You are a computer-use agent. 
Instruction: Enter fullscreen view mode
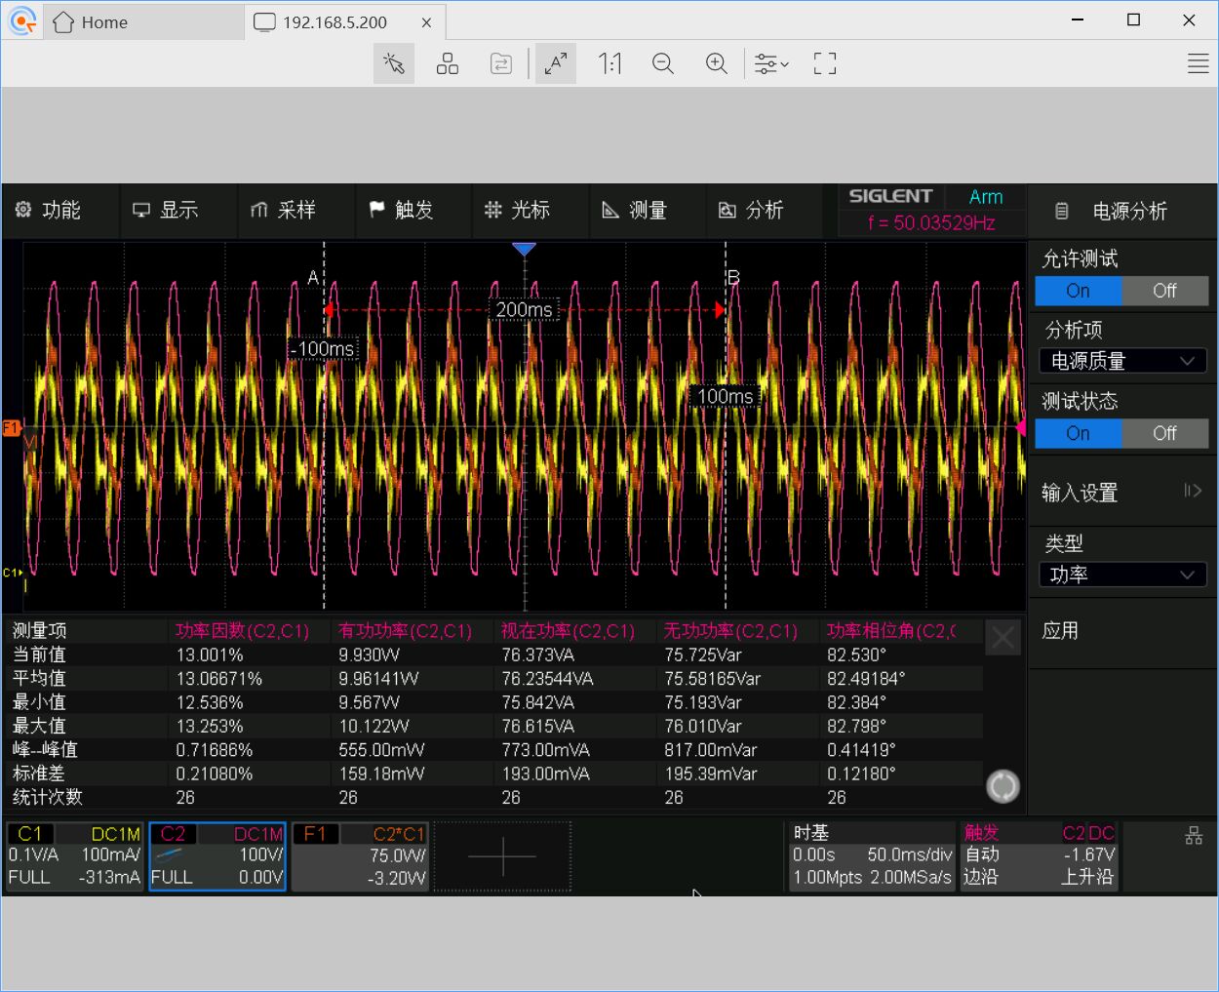pyautogui.click(x=825, y=64)
